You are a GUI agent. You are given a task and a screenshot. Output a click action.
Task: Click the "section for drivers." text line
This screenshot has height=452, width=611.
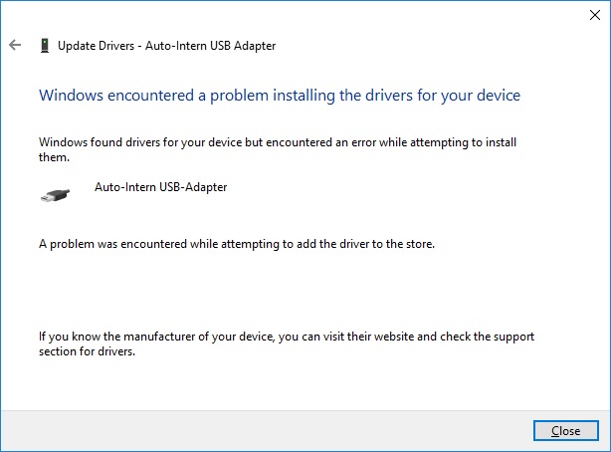(87, 352)
